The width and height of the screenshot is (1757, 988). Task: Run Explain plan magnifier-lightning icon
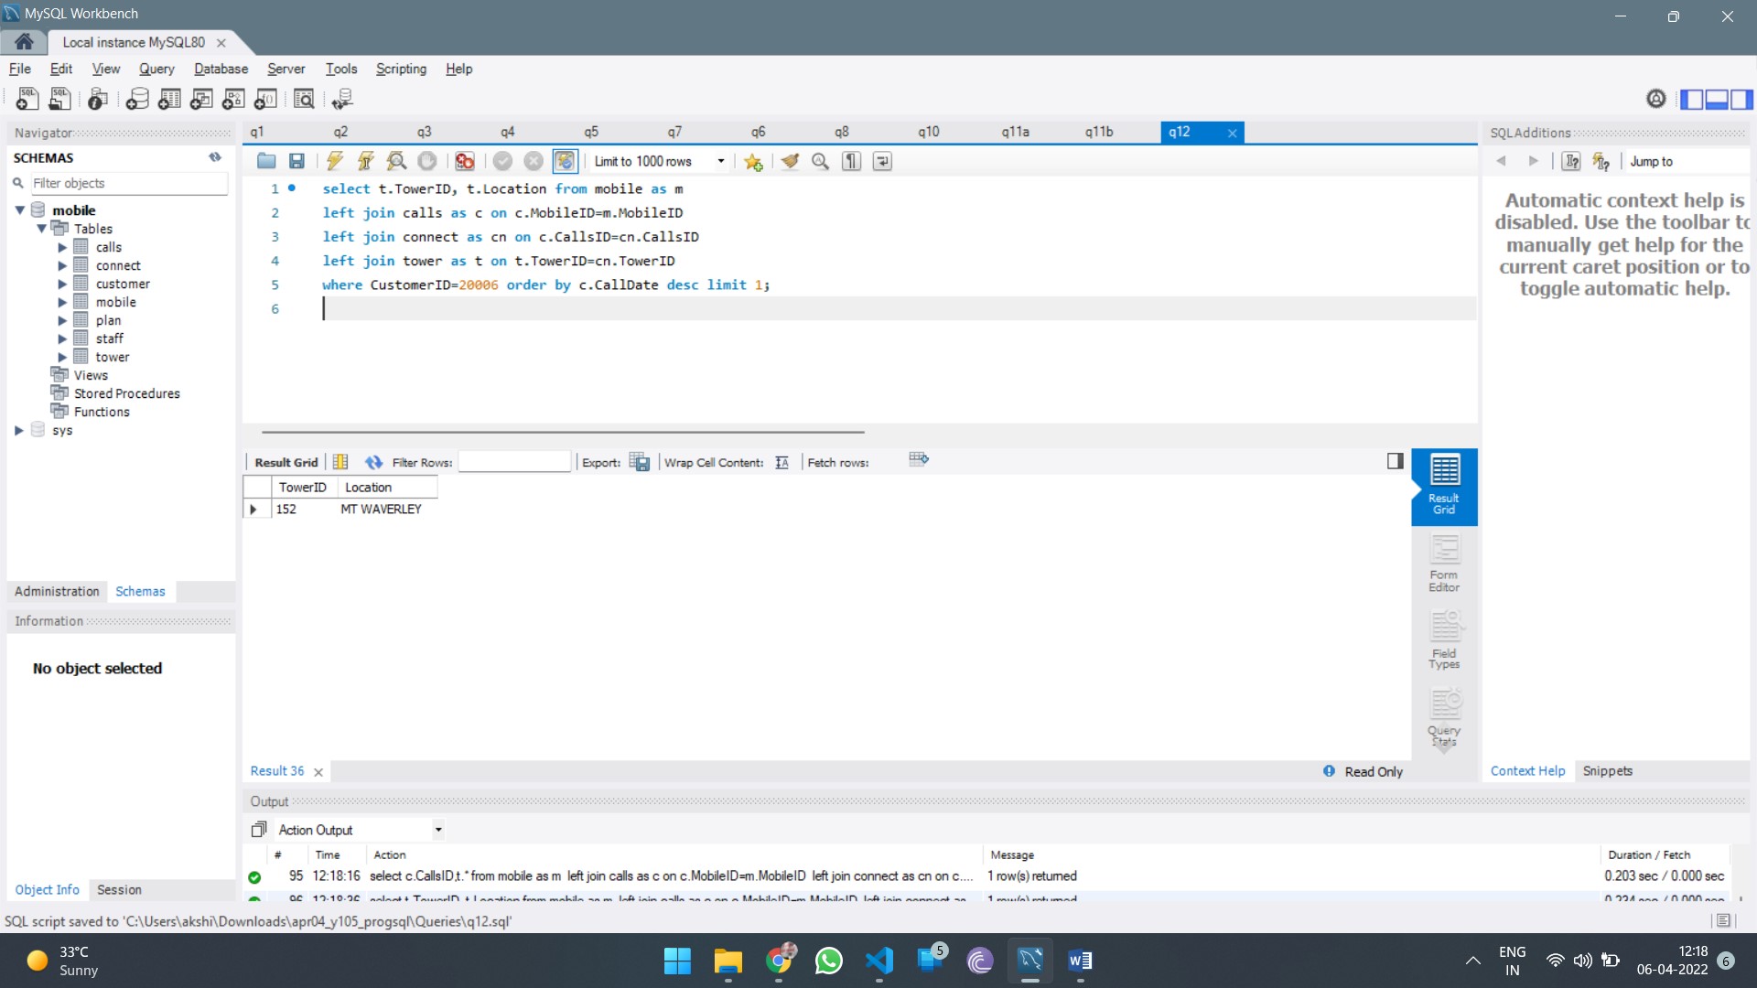396,161
